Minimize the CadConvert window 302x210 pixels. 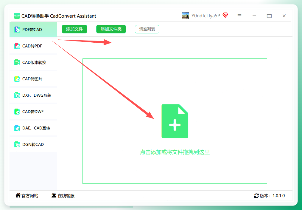(254, 16)
